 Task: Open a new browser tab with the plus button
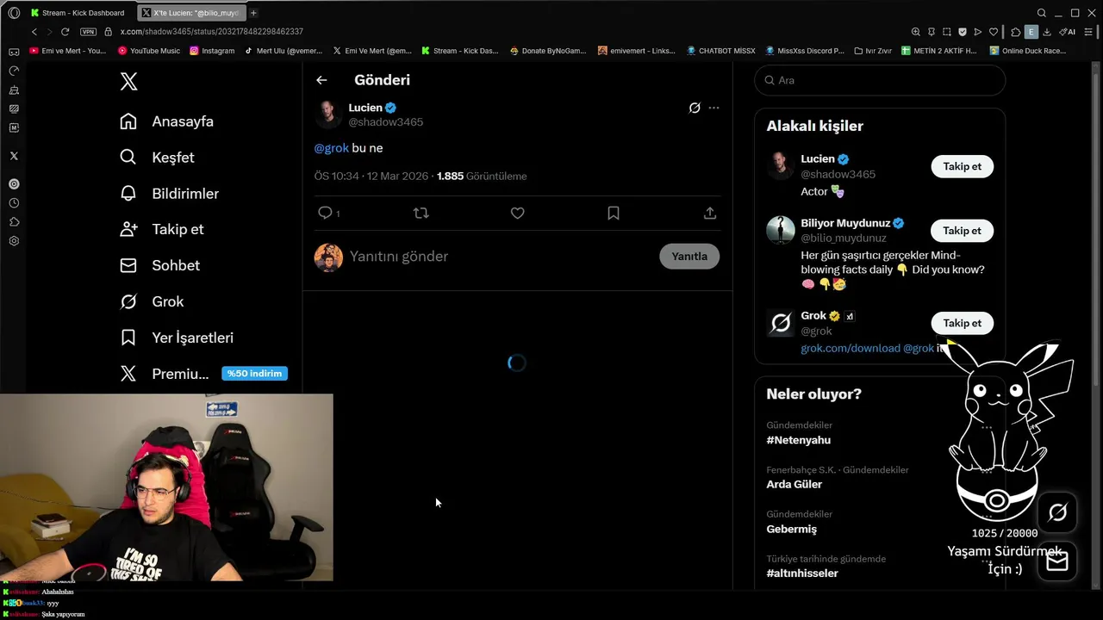pos(253,13)
